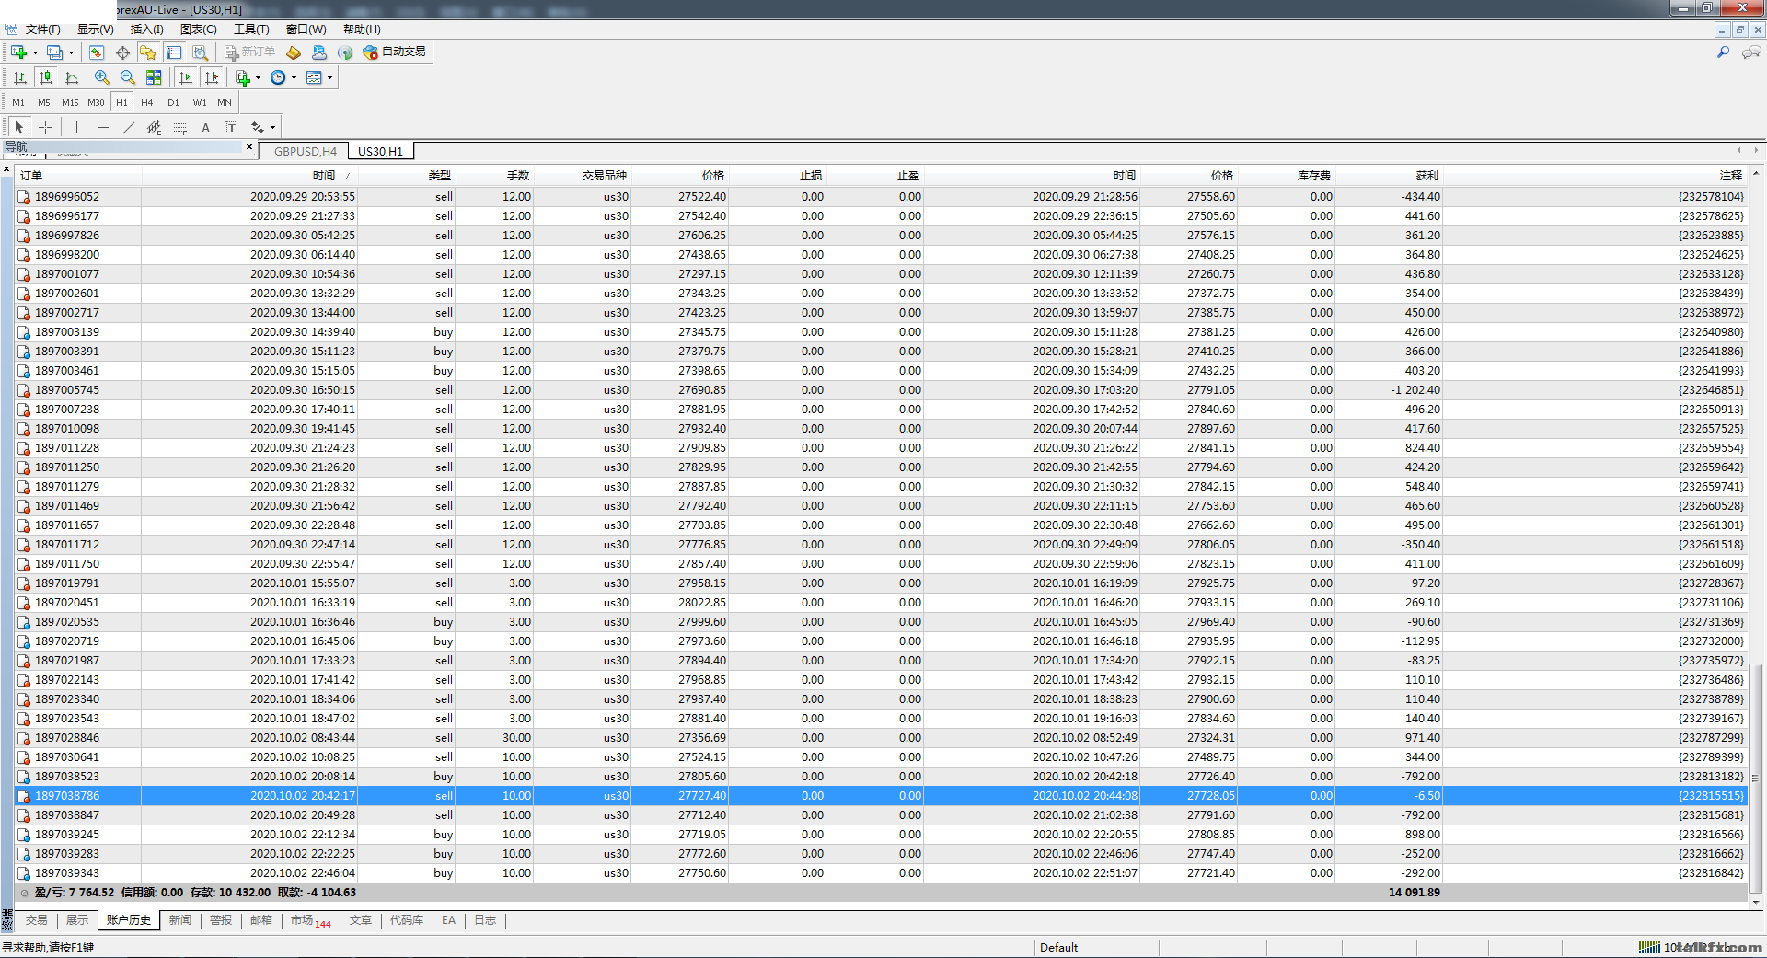Click the 新订单 new order button
Screen dimensions: 1767x958
tap(250, 52)
